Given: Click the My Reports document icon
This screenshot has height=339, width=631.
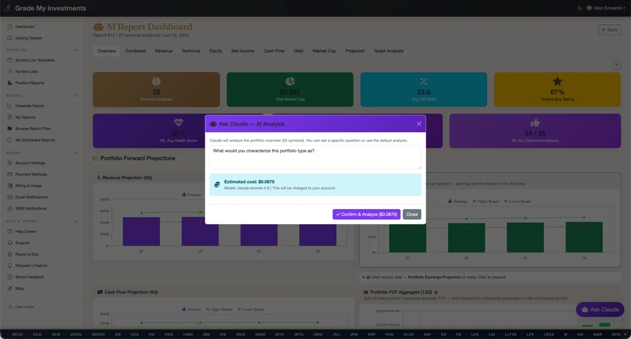Looking at the screenshot, I should 10,117.
